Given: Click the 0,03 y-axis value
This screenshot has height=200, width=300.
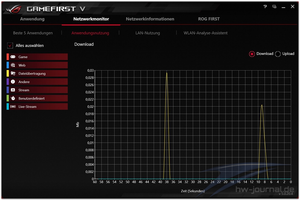Looking at the screenshot, I should coord(90,70).
